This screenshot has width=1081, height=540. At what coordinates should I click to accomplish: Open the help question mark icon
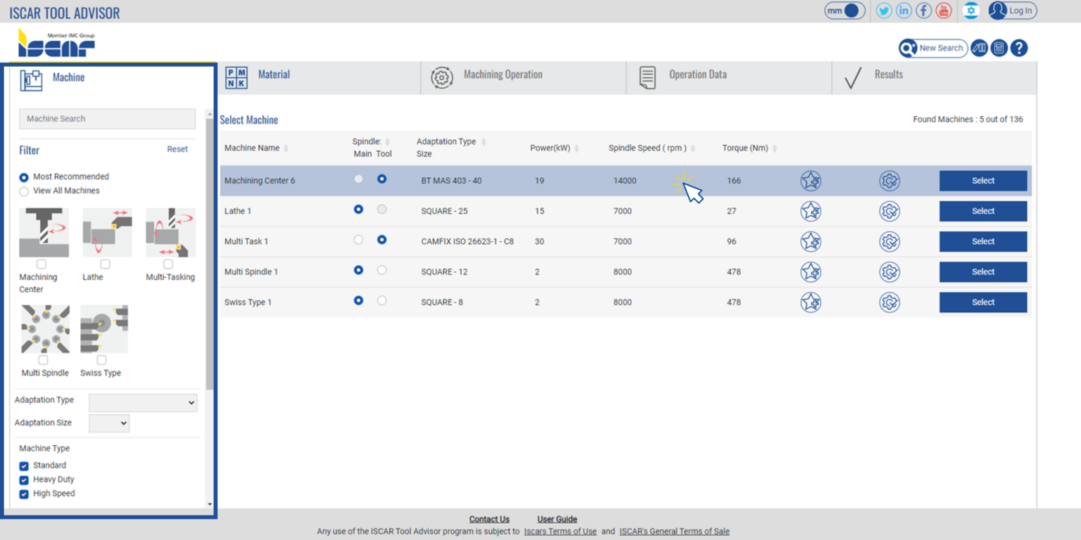(1019, 48)
